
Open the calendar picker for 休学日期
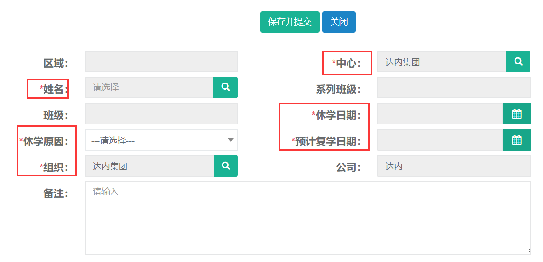pos(516,114)
